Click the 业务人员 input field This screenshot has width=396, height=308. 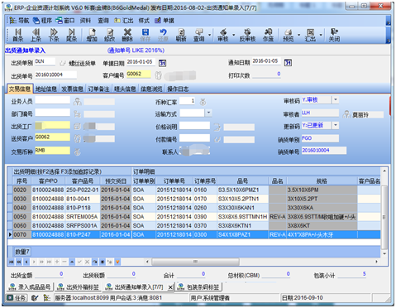tap(52, 100)
